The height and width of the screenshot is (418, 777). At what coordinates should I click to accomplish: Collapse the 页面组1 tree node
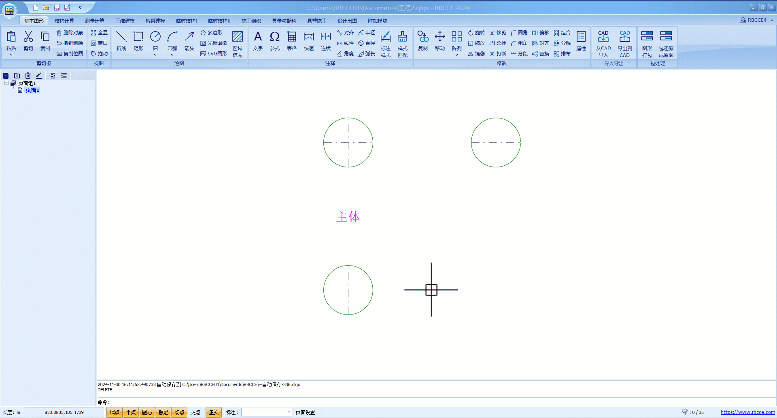coord(6,83)
